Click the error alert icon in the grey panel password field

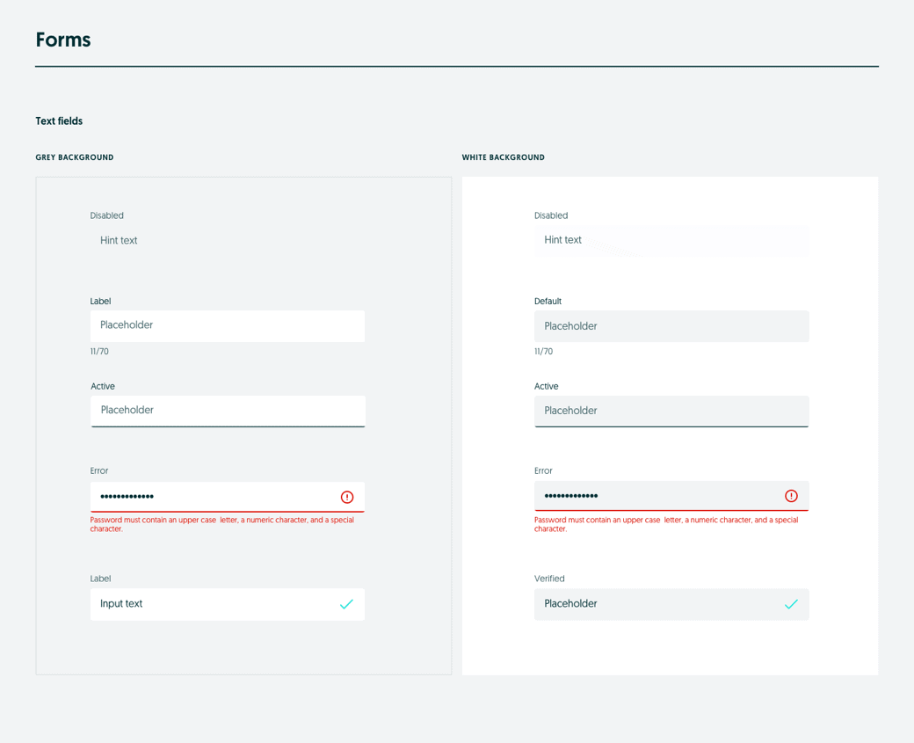coord(347,497)
